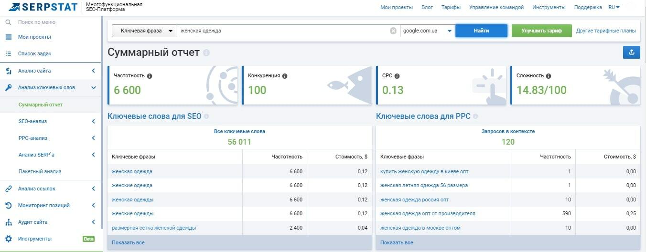Viewport: 646px width, 252px height.
Task: Click info icon by Ключевые слова для PPC
Action: tap(475, 116)
